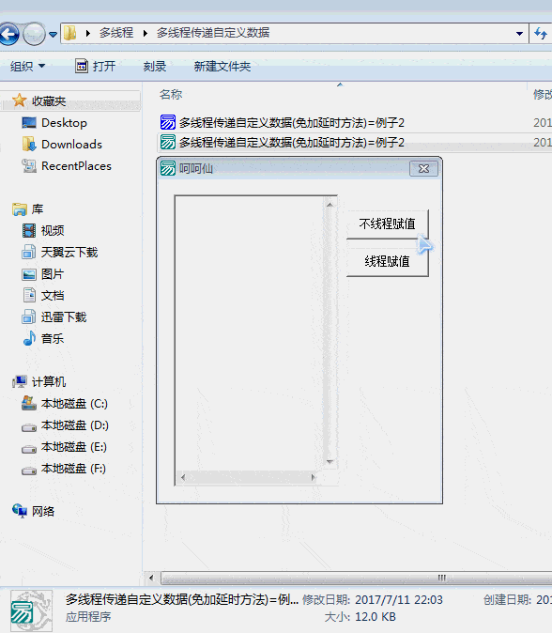
Task: Open 本地磁盘 (E:) drive
Action: coord(64,447)
